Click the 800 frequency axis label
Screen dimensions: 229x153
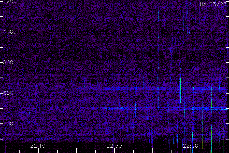(x=8, y=62)
